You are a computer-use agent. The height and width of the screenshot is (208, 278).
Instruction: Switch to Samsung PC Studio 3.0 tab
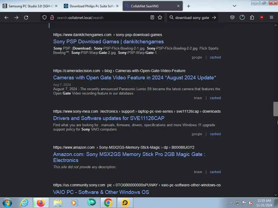31,6
